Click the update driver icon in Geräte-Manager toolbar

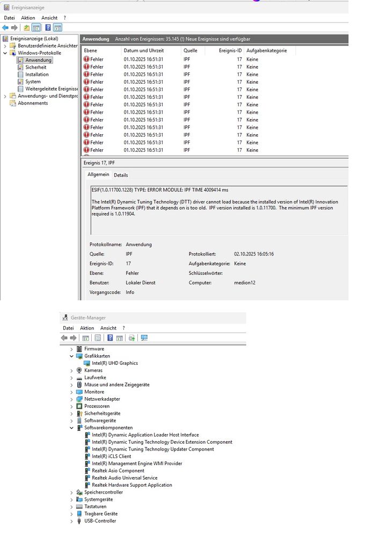[x=131, y=338]
